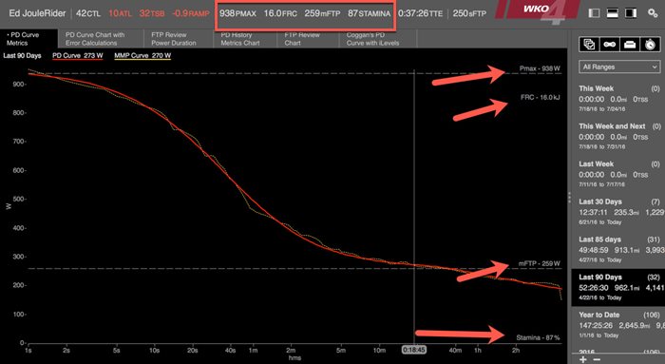Select the Last 30 Days range
Screen dimensions: 665x364
619,211
